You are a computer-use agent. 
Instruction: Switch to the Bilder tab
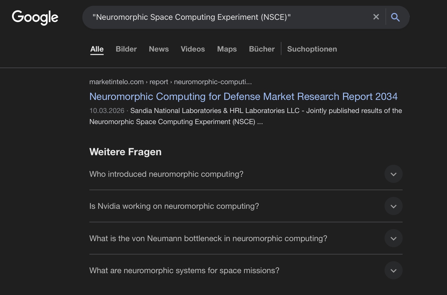tap(126, 49)
